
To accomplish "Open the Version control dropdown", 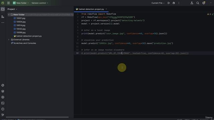I will tap(40, 3).
